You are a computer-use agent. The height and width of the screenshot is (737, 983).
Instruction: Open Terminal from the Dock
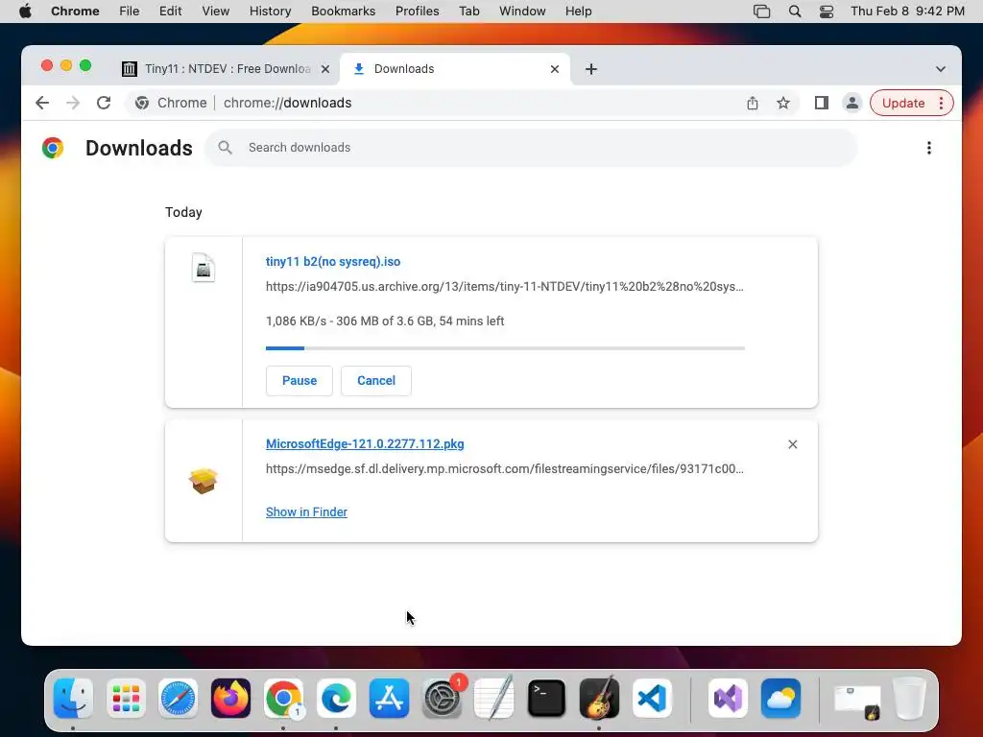click(x=546, y=699)
